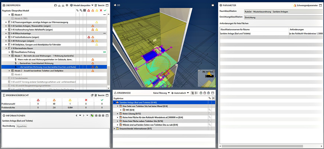Select Keine Lösung [0/12] result
The width and height of the screenshot is (324, 149).
point(131,113)
